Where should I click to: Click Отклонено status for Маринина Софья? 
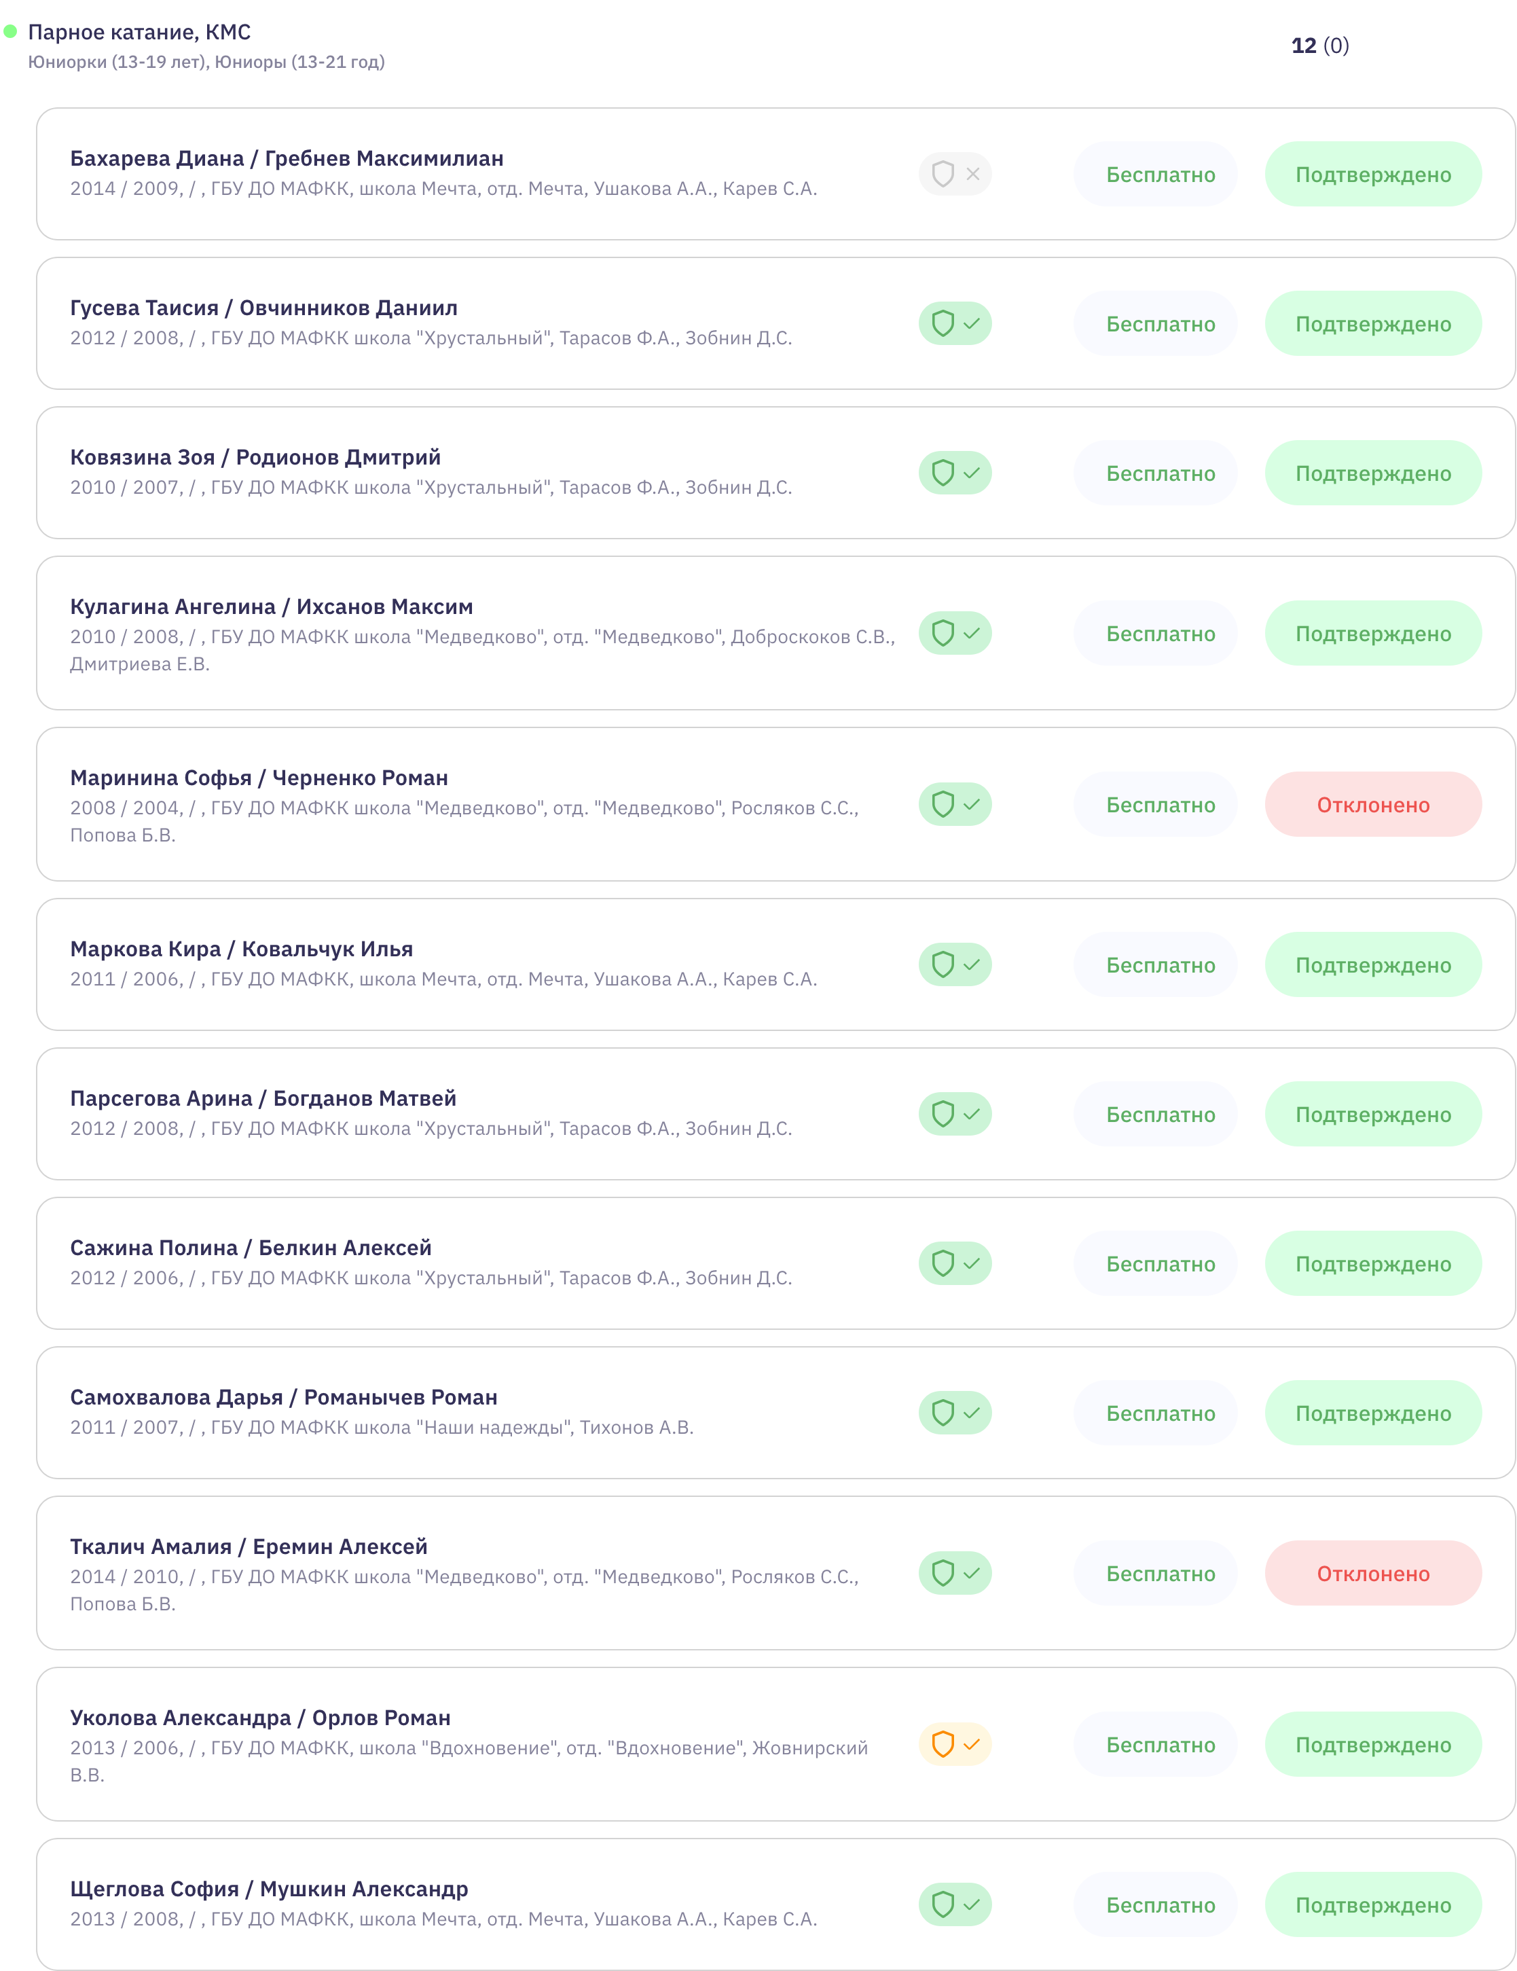tap(1372, 804)
